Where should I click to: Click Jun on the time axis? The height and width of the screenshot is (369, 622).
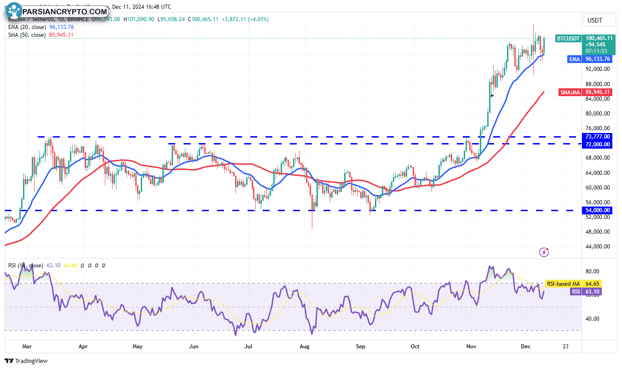[x=194, y=346]
